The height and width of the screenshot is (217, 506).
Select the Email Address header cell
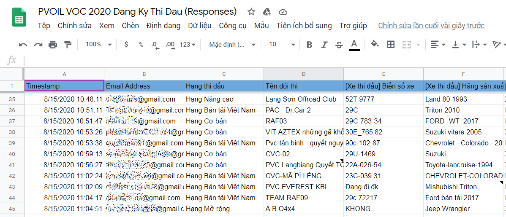pos(144,86)
